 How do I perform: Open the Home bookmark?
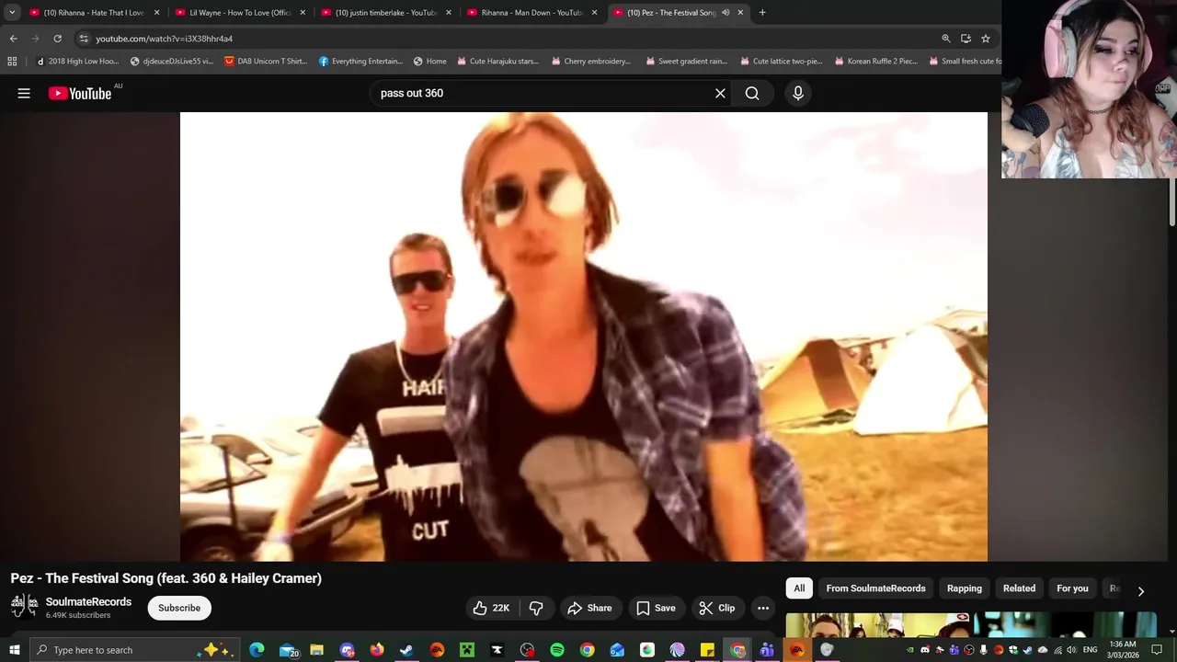(429, 62)
